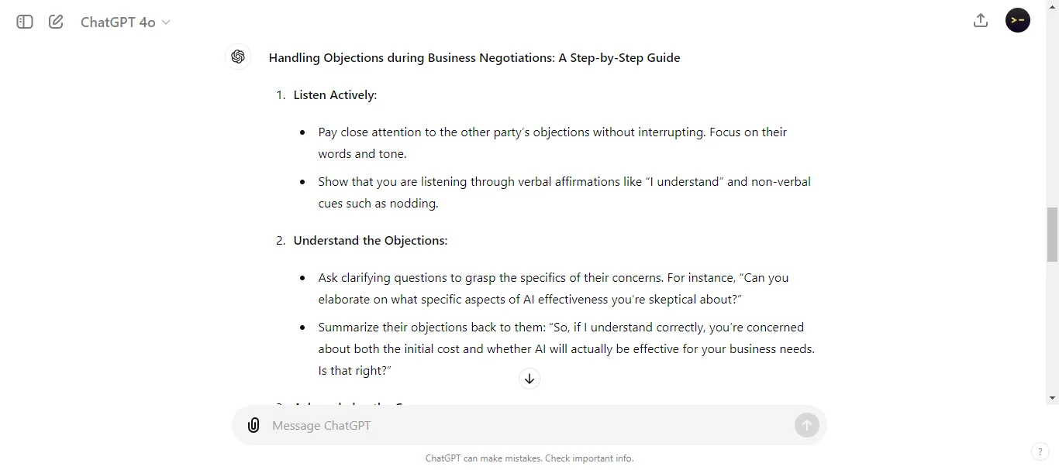
Task: Toggle file attachment mode with paperclip
Action: point(254,425)
